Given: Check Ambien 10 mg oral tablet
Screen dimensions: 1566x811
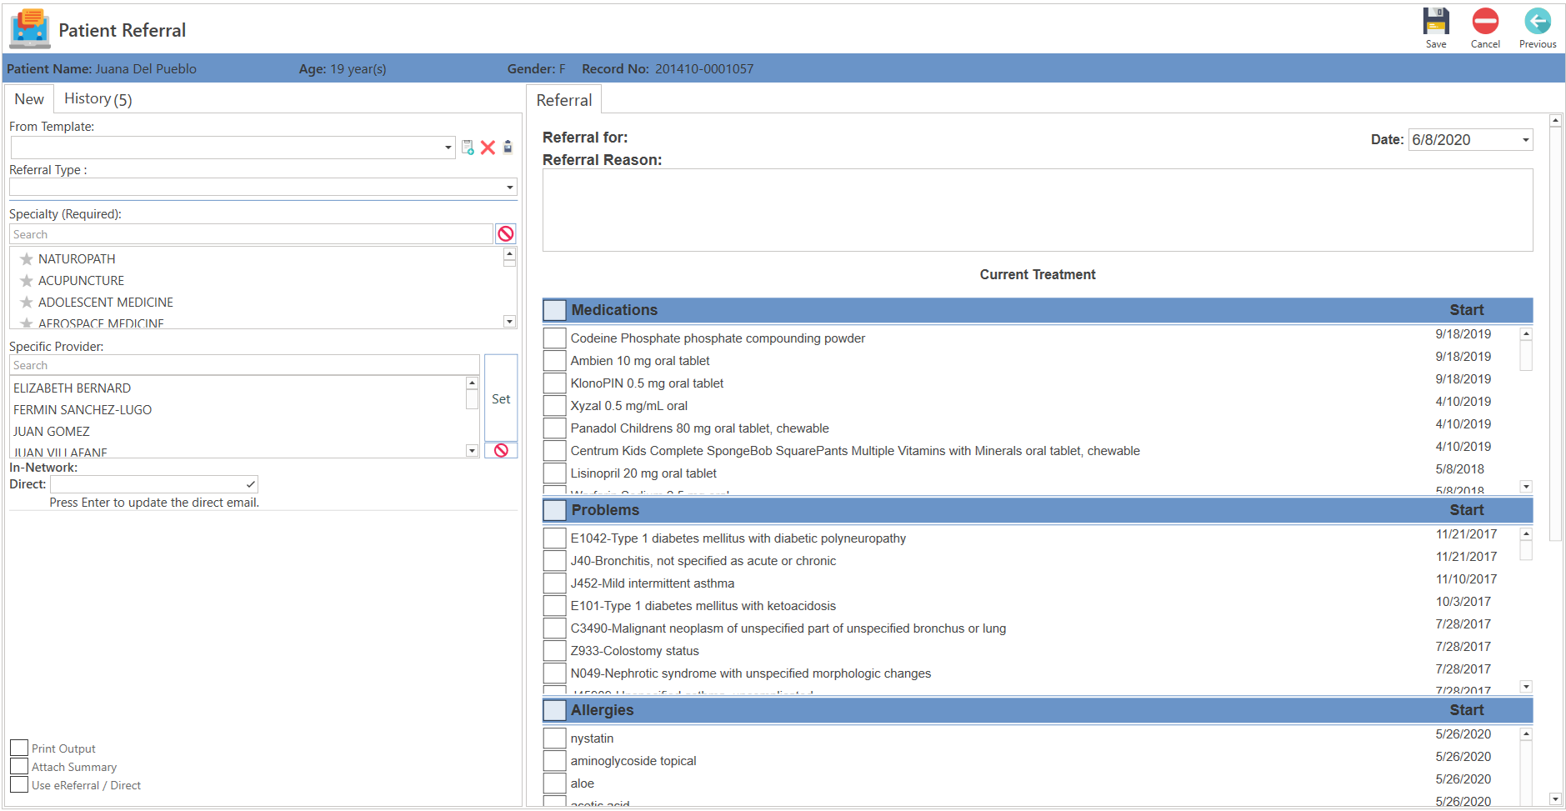Looking at the screenshot, I should (554, 361).
